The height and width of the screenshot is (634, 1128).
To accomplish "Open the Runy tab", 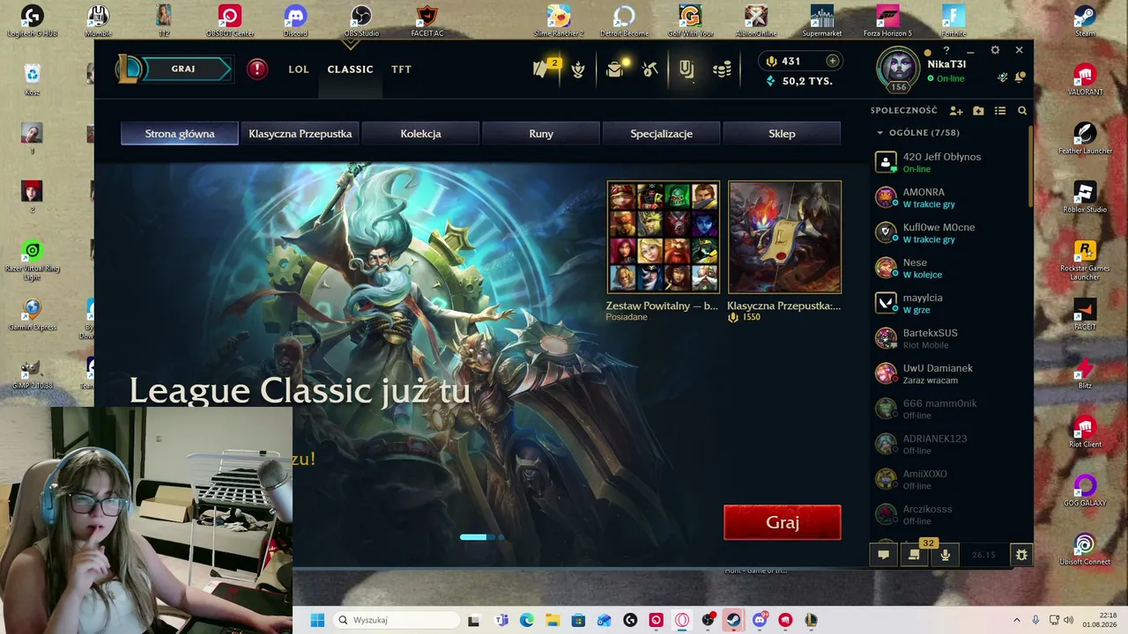I will click(541, 134).
